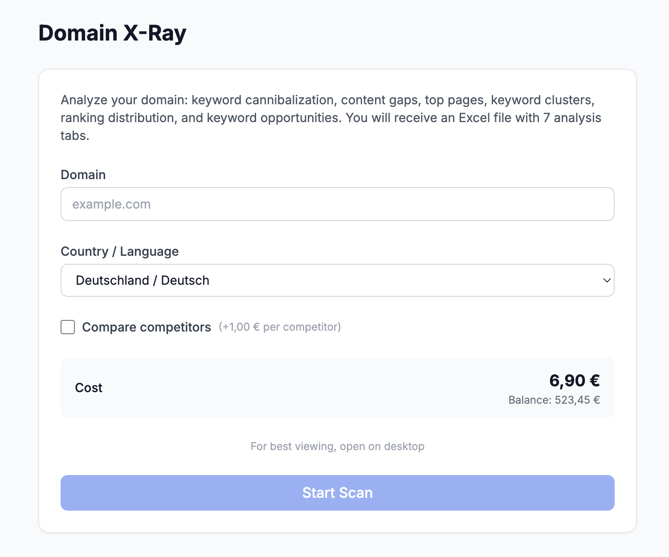This screenshot has width=669, height=557.
Task: Click the dropdown chevron arrow
Action: 606,280
